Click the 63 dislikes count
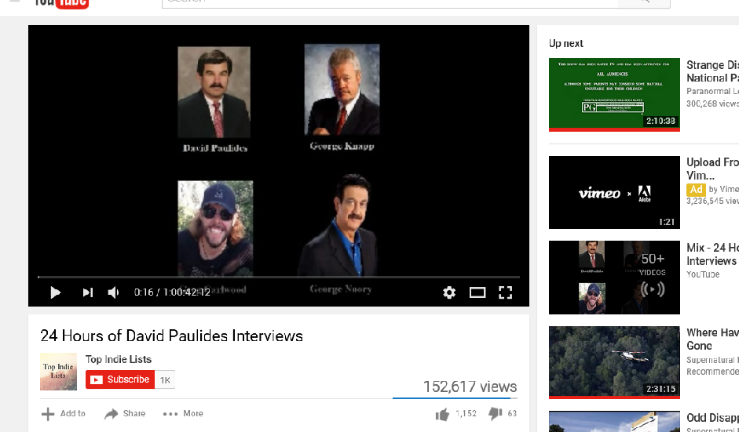The height and width of the screenshot is (432, 739). coord(512,414)
